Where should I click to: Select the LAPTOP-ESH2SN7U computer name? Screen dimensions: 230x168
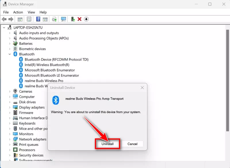pos(28,28)
